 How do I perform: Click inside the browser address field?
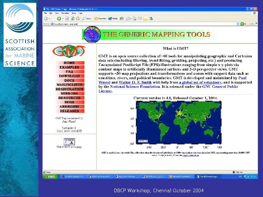[x=144, y=24]
